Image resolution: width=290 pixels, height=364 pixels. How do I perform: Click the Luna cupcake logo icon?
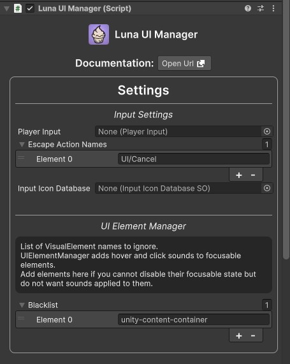pyautogui.click(x=99, y=34)
